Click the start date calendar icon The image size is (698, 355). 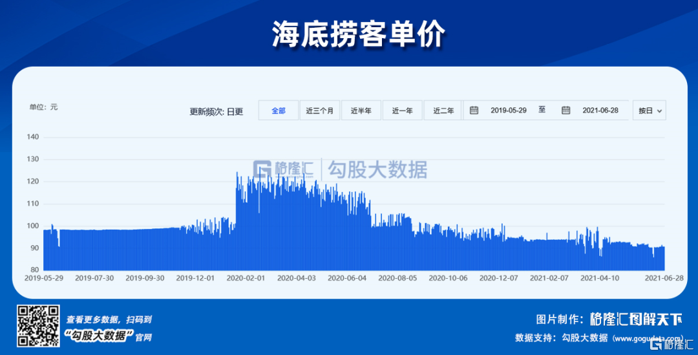pos(474,111)
